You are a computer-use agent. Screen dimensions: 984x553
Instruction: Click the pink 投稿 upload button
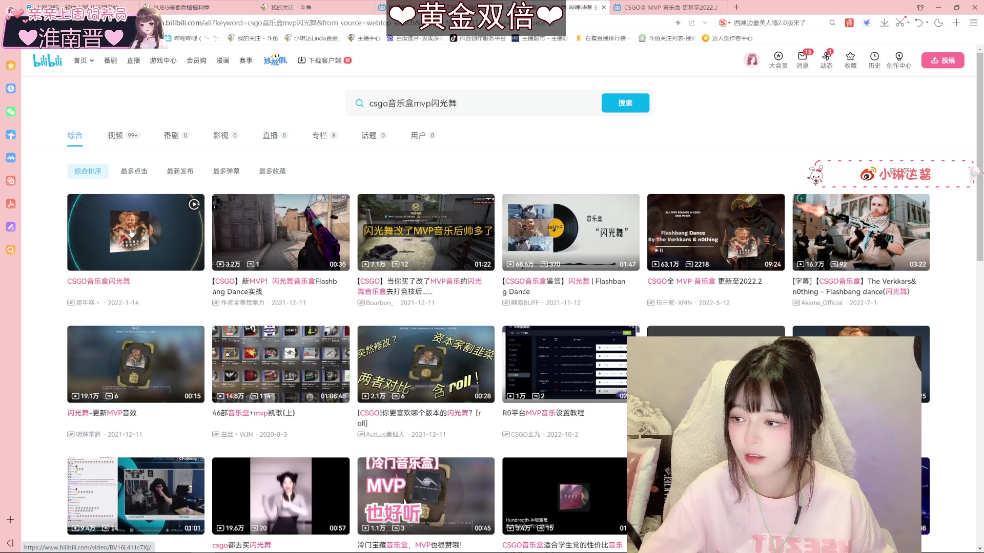[x=942, y=60]
